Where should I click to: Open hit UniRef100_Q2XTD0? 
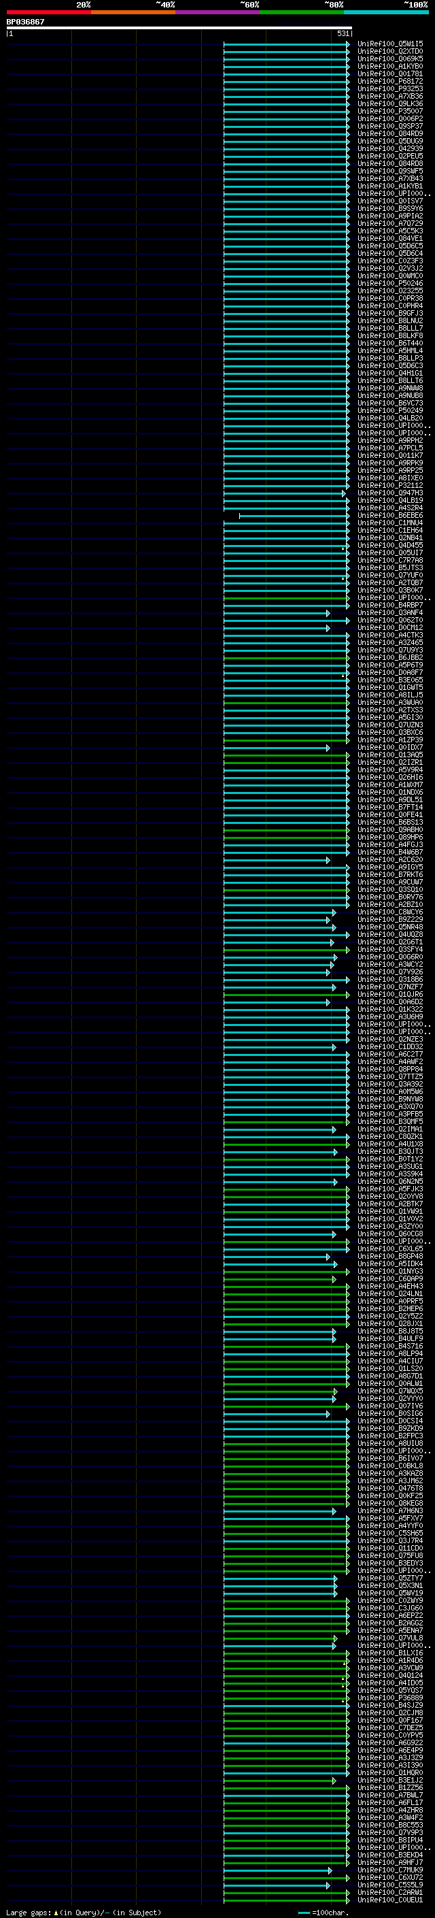click(x=390, y=52)
